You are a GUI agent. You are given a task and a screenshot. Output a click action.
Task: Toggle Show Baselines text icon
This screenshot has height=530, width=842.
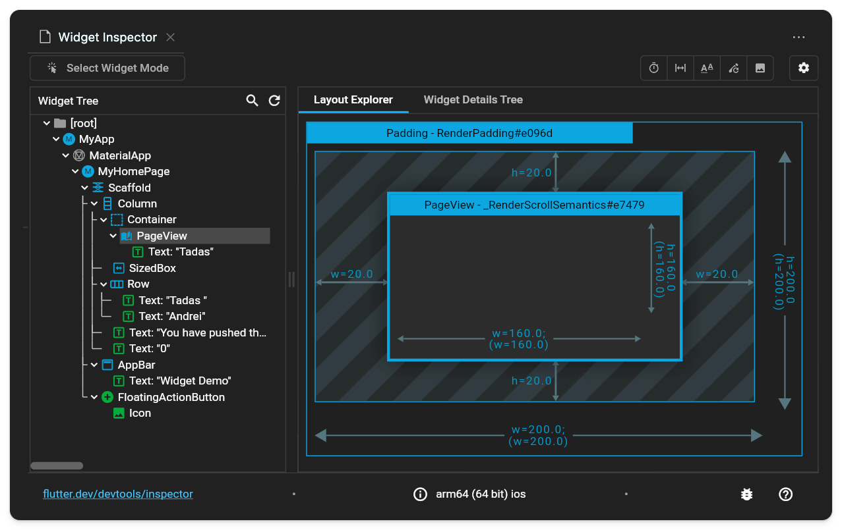707,68
